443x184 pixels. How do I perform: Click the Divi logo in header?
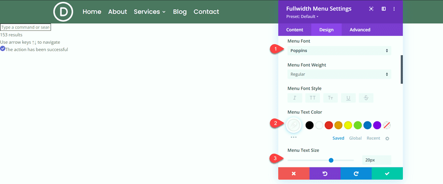63,11
